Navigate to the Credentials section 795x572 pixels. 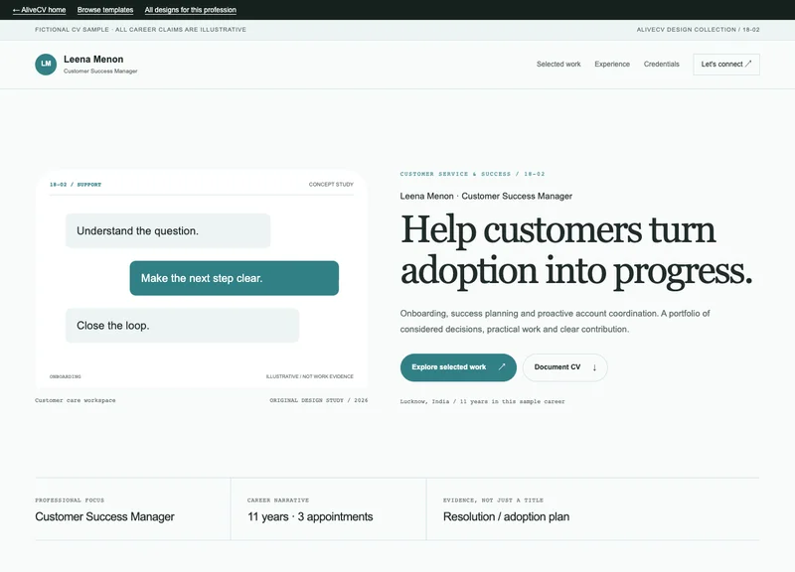tap(661, 64)
